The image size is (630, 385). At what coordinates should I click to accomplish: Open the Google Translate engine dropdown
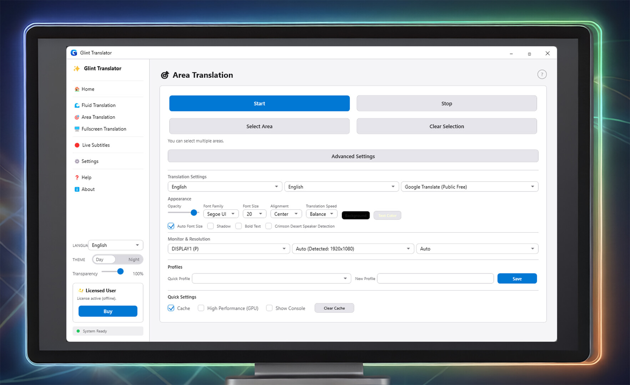(x=470, y=187)
